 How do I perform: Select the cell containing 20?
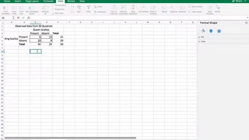35,40
